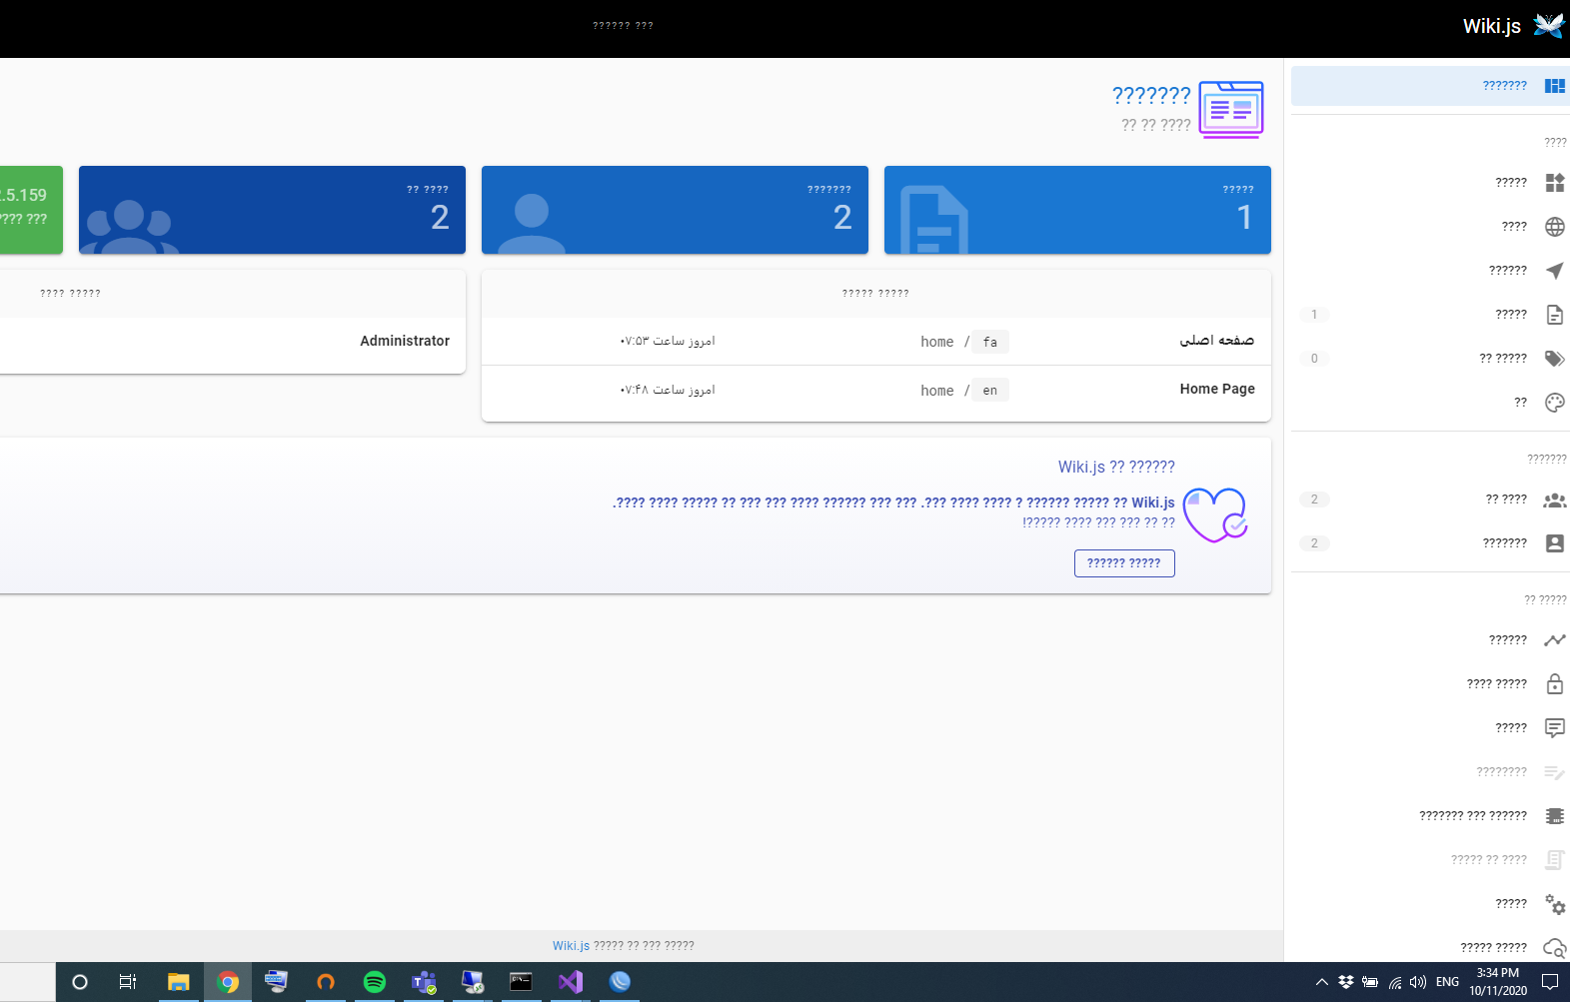This screenshot has width=1570, height=1002.
Task: Click the ENG language indicator in tray
Action: point(1447,982)
